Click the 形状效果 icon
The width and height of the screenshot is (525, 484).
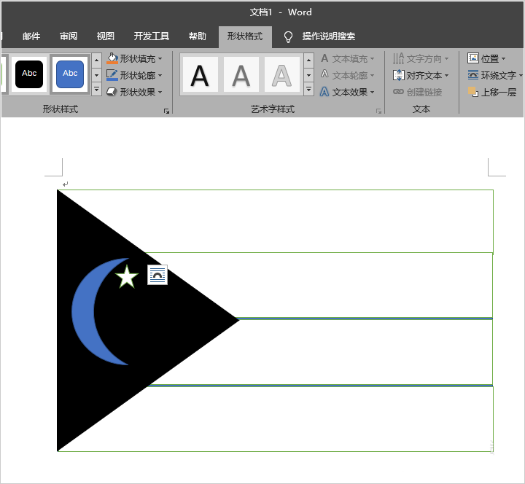pos(112,91)
